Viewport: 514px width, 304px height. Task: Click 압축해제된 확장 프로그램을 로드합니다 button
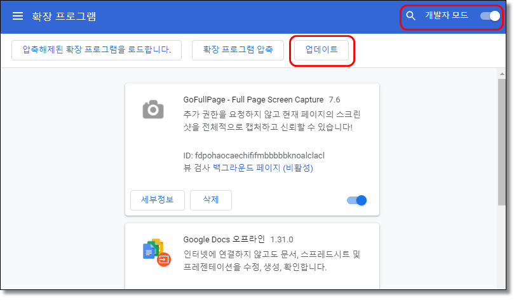pyautogui.click(x=97, y=50)
